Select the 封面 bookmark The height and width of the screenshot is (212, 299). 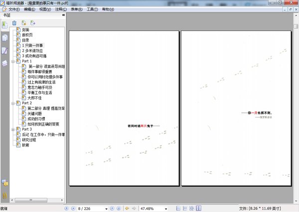click(25, 30)
